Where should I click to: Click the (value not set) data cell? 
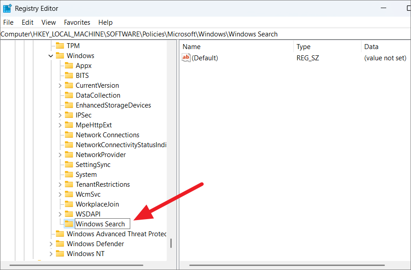point(385,58)
